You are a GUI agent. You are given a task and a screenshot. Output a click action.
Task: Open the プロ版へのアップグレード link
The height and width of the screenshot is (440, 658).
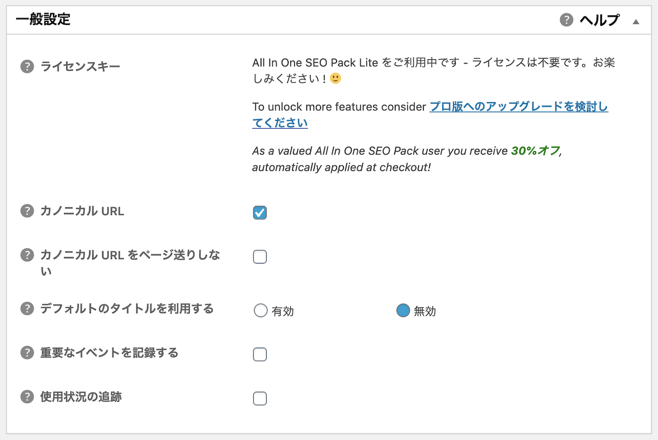(x=430, y=115)
